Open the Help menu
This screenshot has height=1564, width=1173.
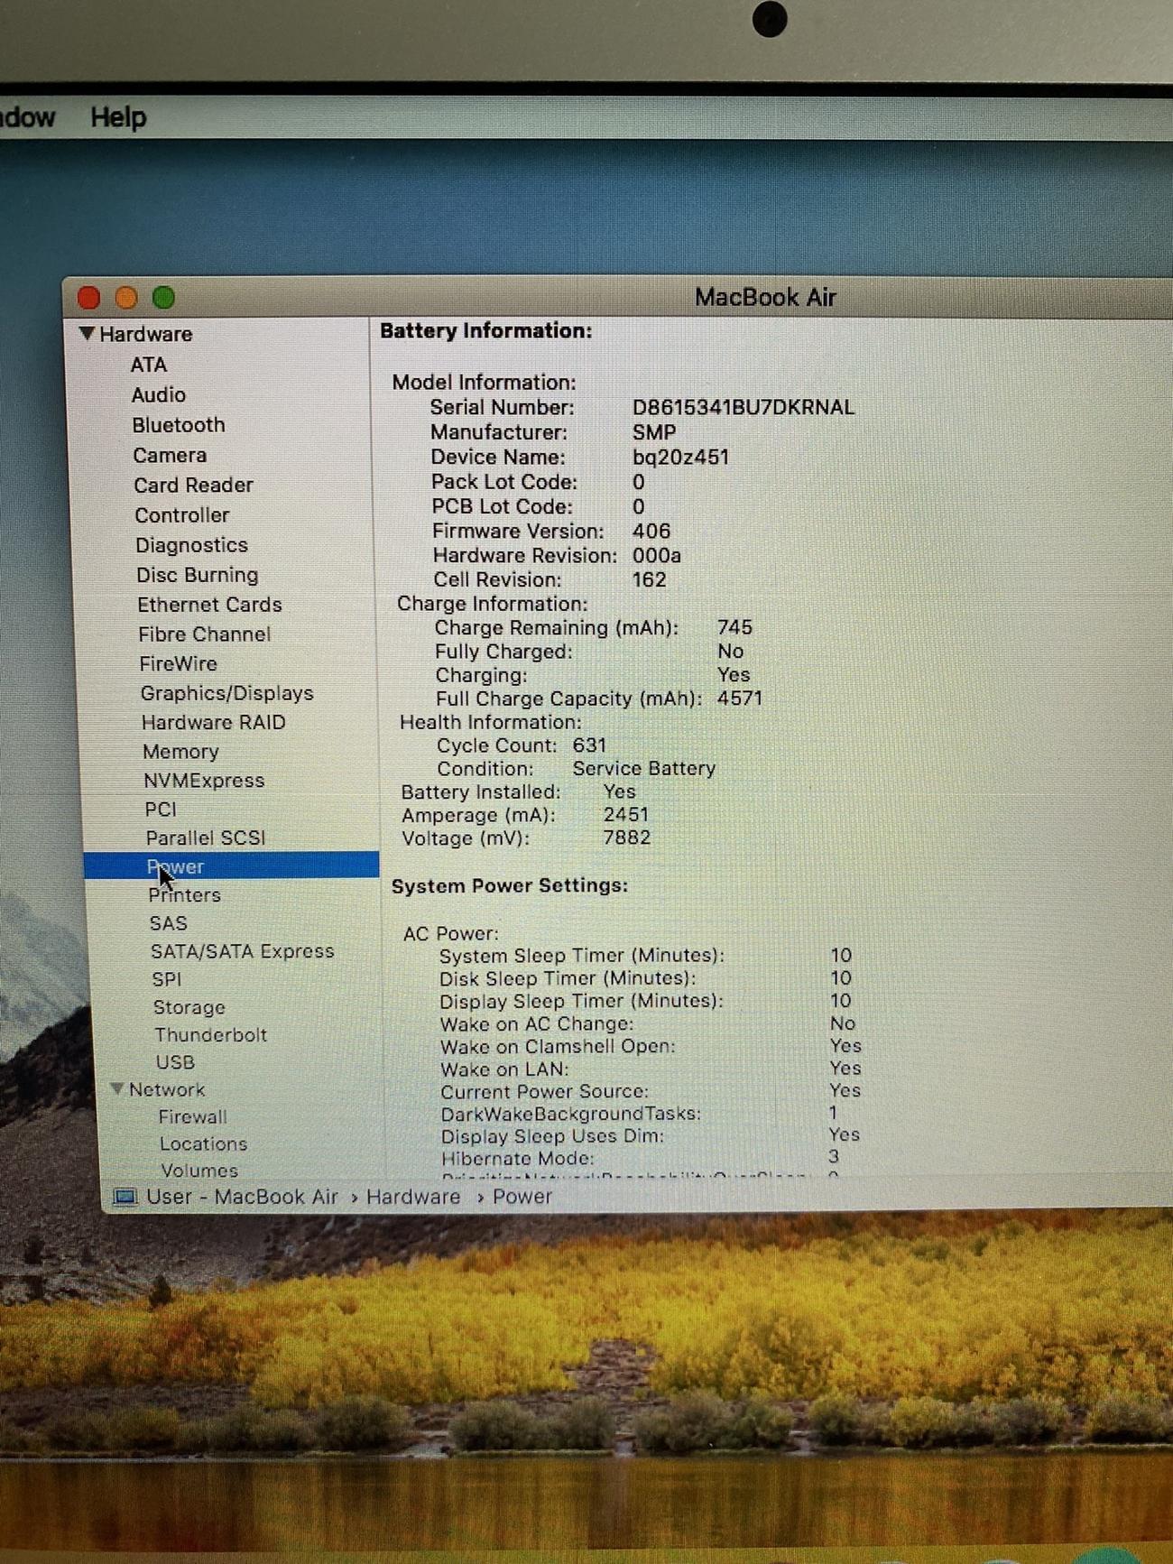(x=118, y=117)
